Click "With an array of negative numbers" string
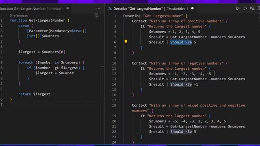 tap(186, 63)
